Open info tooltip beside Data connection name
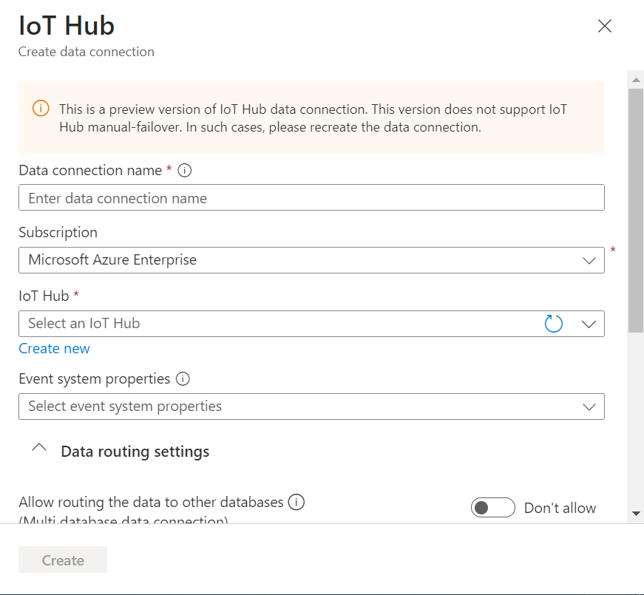Screen dimensions: 644x595 click(x=184, y=170)
